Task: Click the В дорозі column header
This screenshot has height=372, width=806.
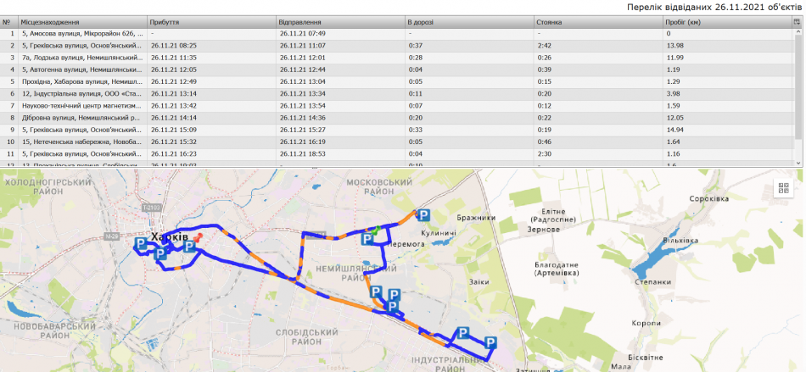Action: [x=468, y=20]
